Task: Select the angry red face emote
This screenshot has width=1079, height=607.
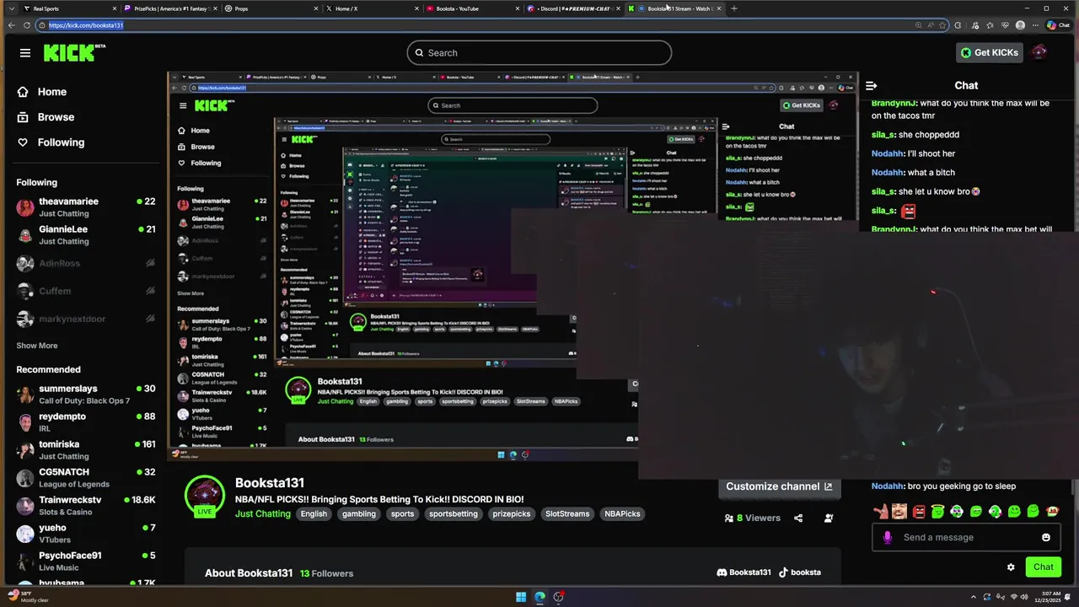Action: pyautogui.click(x=919, y=511)
